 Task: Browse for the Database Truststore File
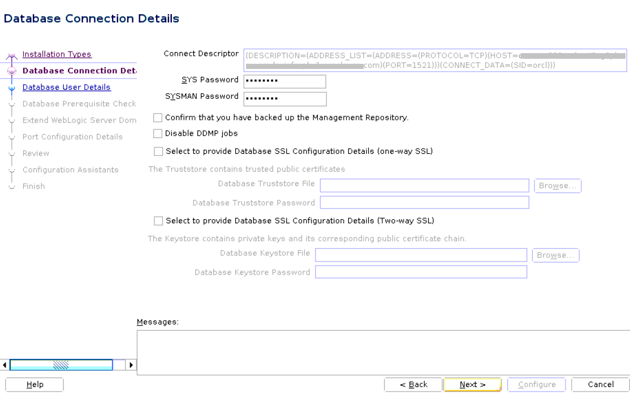pos(558,185)
